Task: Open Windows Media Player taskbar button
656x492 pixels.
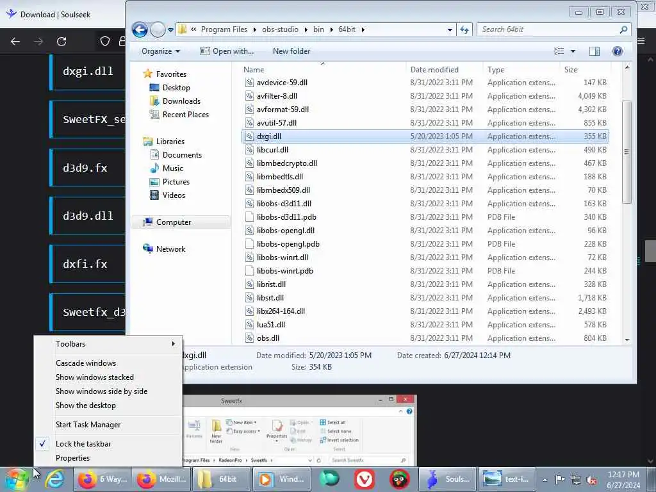Action: 281,479
